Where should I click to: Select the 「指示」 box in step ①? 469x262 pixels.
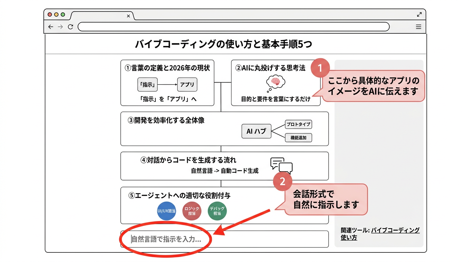(147, 85)
